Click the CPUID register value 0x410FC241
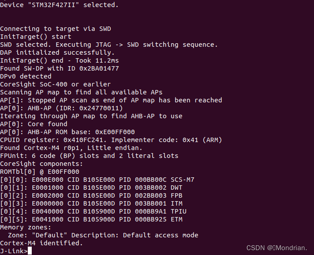Screen dimensions: 314x255 coord(83,140)
